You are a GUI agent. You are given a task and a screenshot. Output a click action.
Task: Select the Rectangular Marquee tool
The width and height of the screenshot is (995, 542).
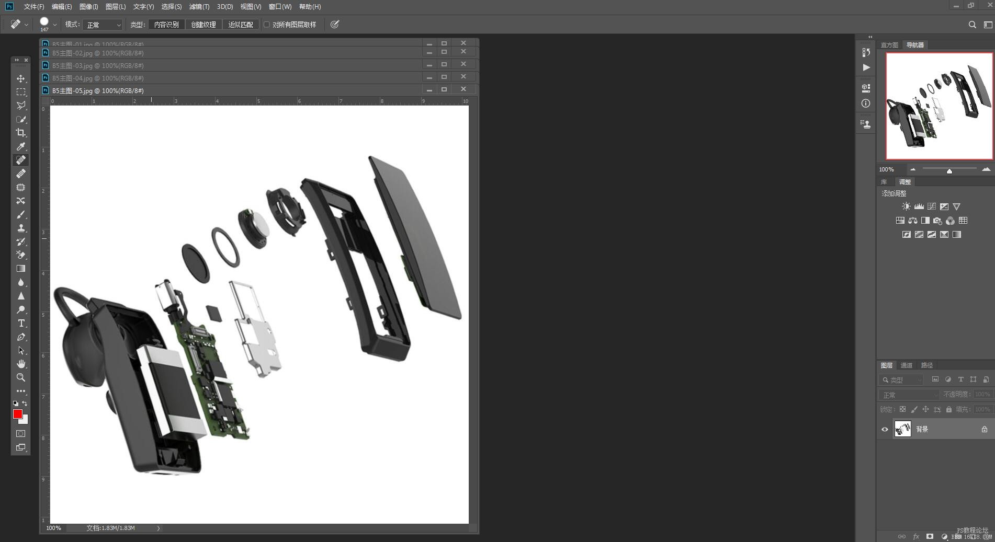point(21,92)
